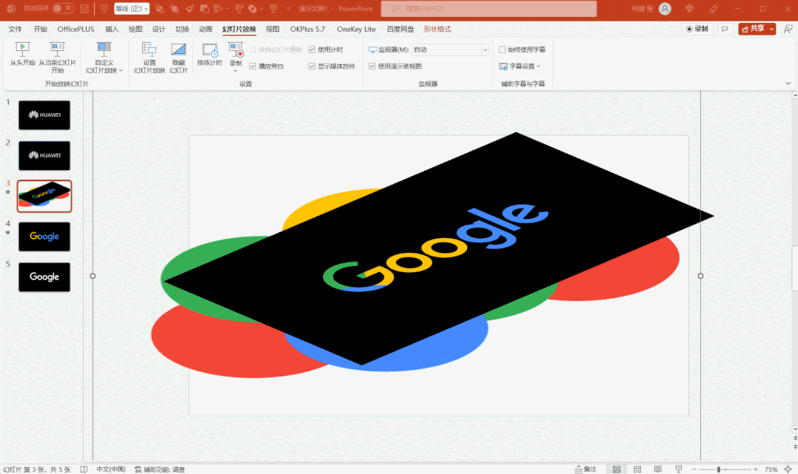
Task: Open Shape Format (形状格式) tab
Action: click(x=437, y=29)
